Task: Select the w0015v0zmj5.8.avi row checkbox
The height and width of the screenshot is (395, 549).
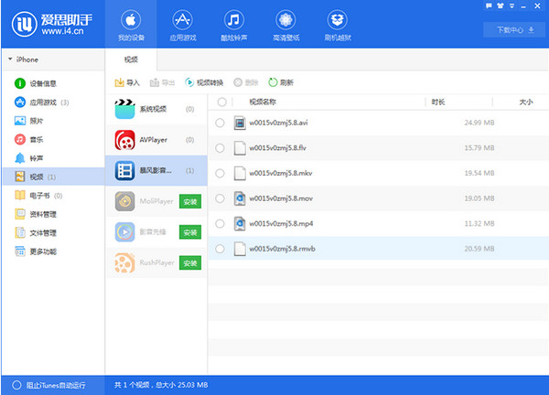Action: click(220, 123)
